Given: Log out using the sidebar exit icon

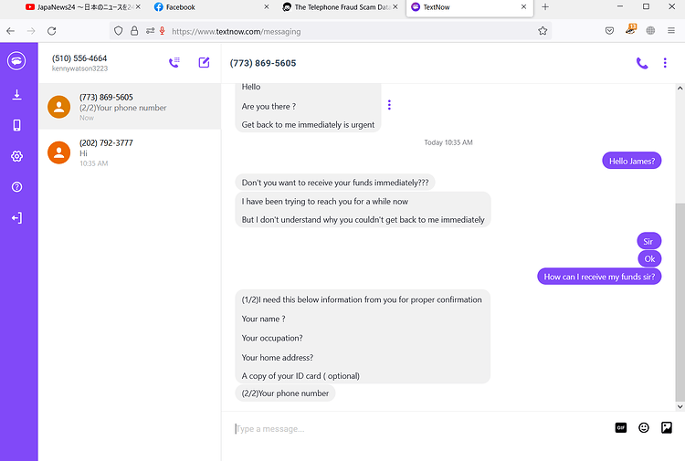Looking at the screenshot, I should point(16,218).
